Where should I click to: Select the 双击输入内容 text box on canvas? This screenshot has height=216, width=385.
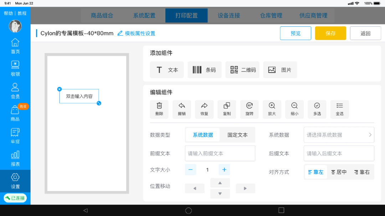tap(79, 96)
